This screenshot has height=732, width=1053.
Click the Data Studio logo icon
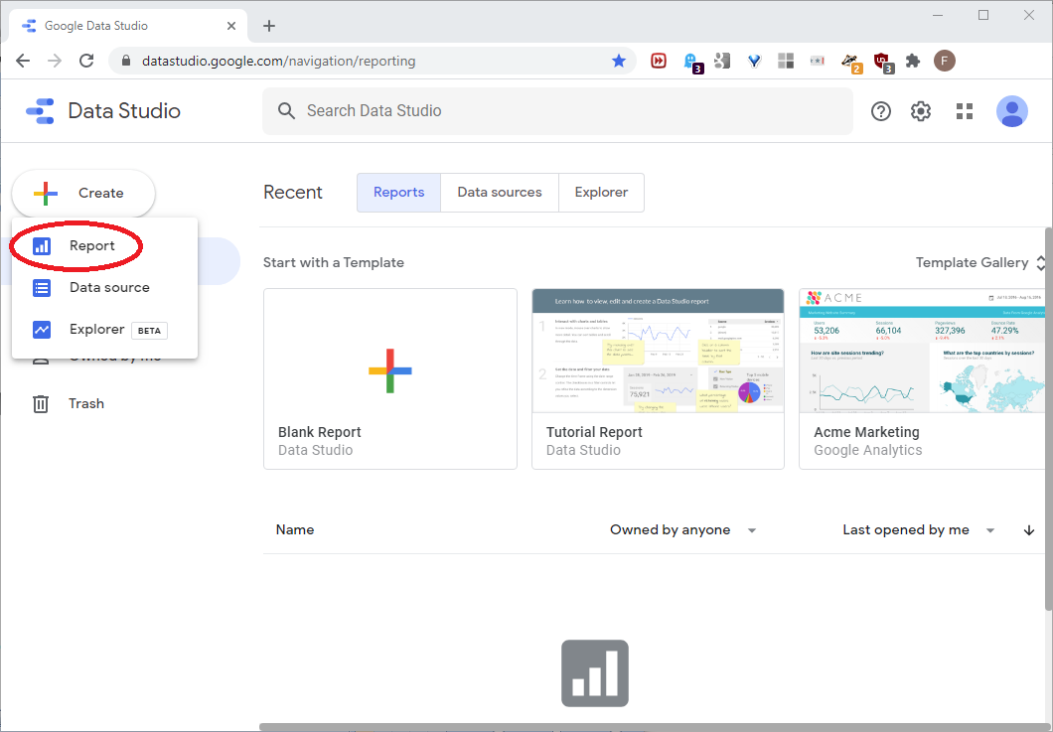coord(41,111)
